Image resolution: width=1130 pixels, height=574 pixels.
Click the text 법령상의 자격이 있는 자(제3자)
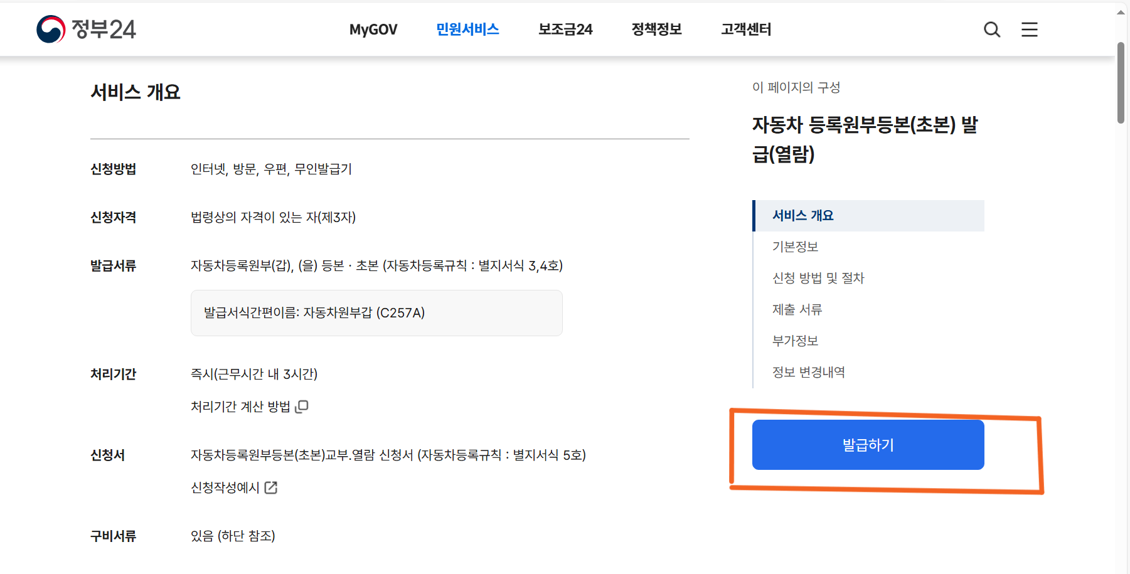[273, 218]
